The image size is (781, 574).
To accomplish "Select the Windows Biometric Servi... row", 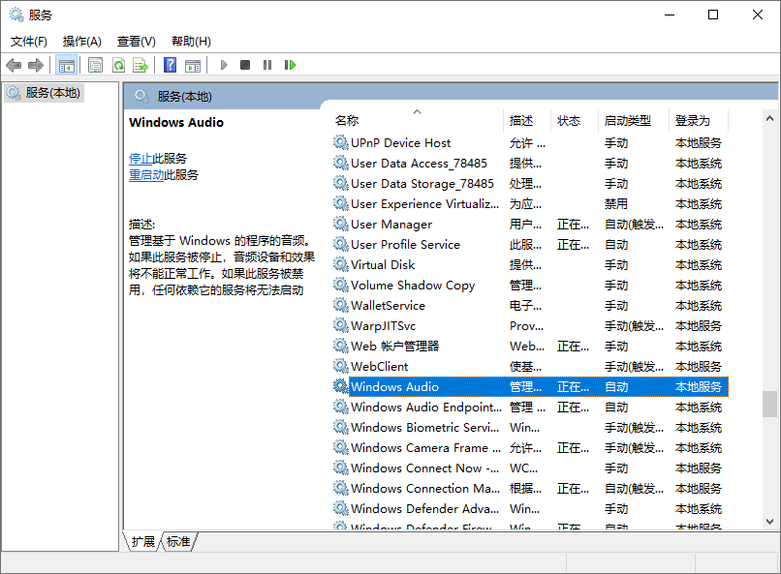I will tap(530, 427).
